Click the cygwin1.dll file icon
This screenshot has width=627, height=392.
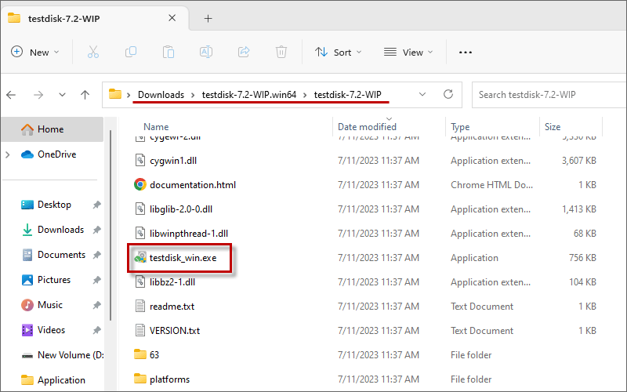[x=140, y=161]
